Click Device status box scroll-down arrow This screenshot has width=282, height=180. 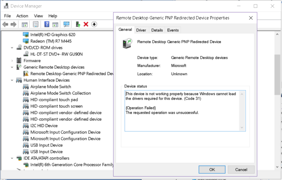242,128
